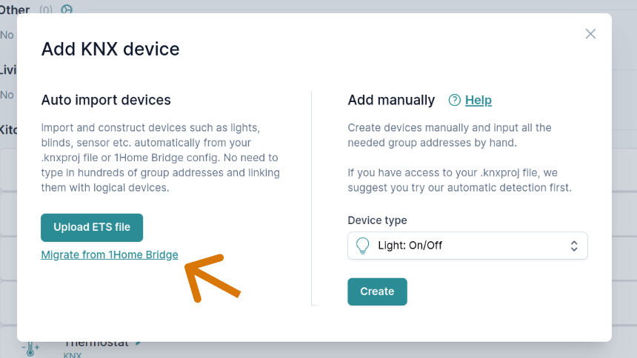
Task: Click the auto import description paragraph
Action: (160, 158)
